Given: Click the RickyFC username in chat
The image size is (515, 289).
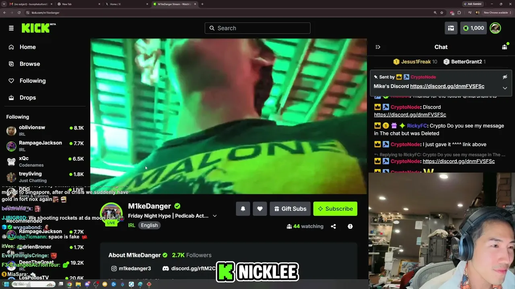Looking at the screenshot, I should pos(417,126).
